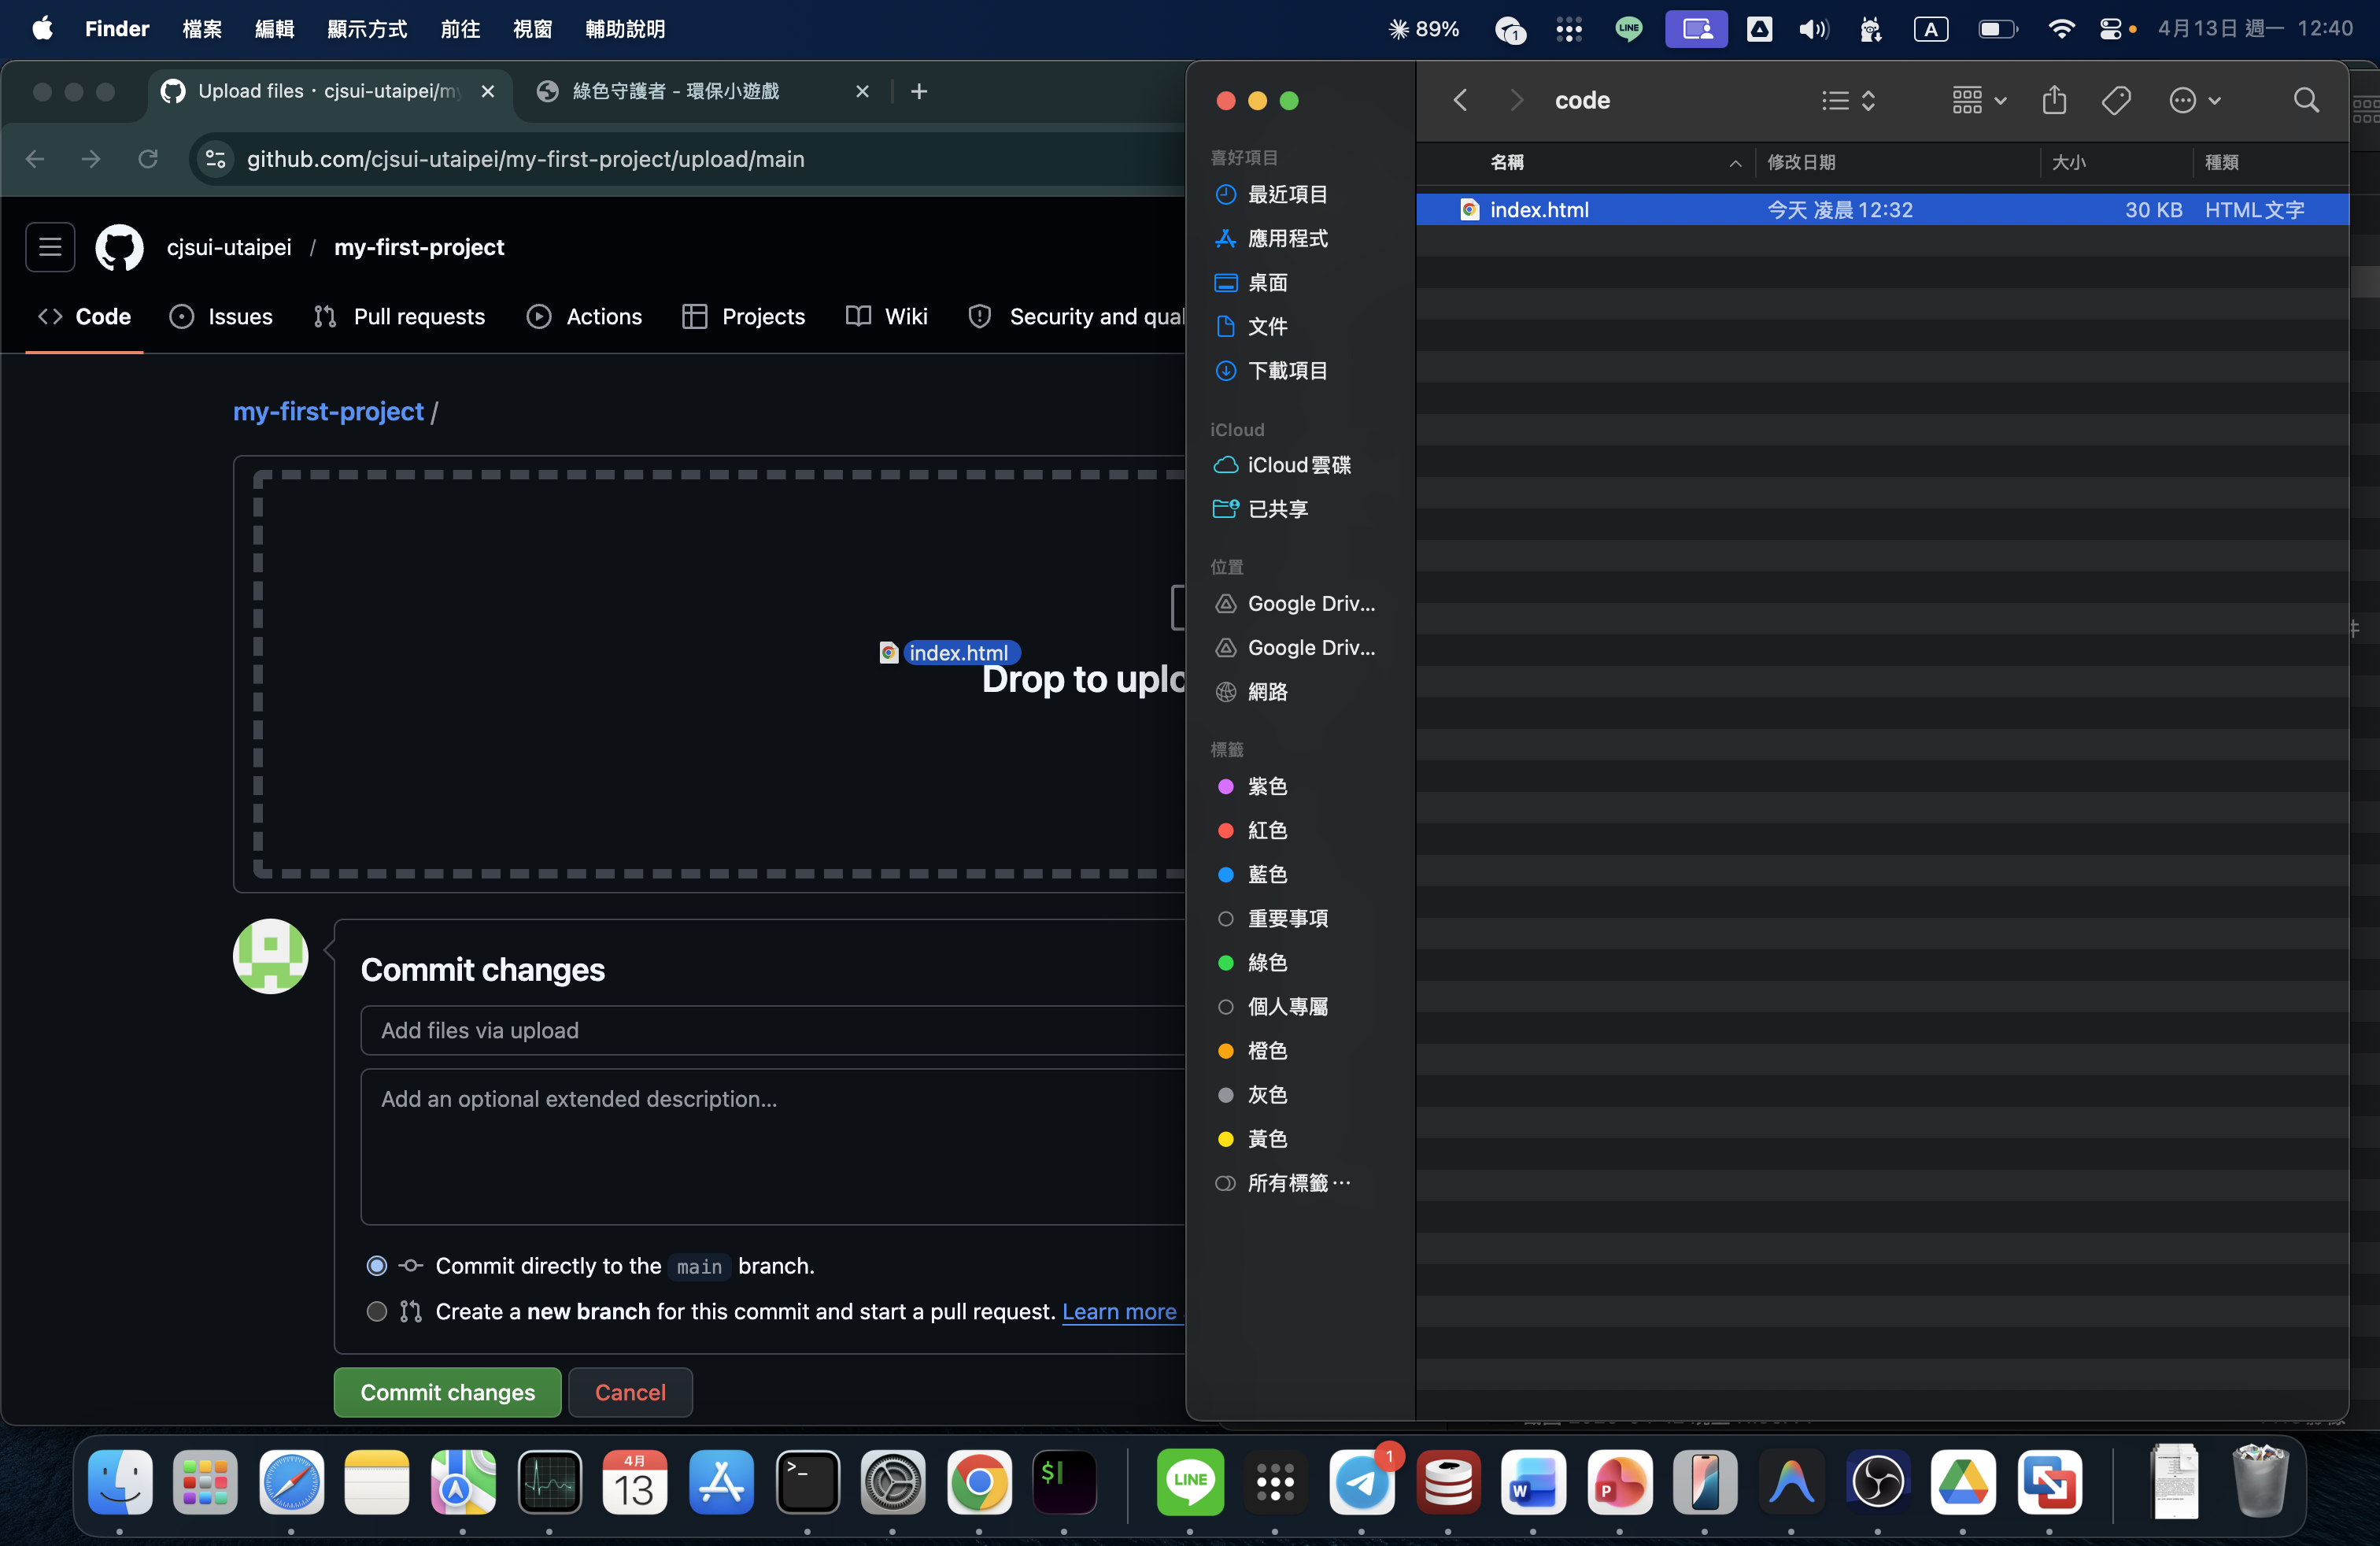The width and height of the screenshot is (2380, 1546).
Task: Click the Chrome back arrow
Action: [35, 159]
